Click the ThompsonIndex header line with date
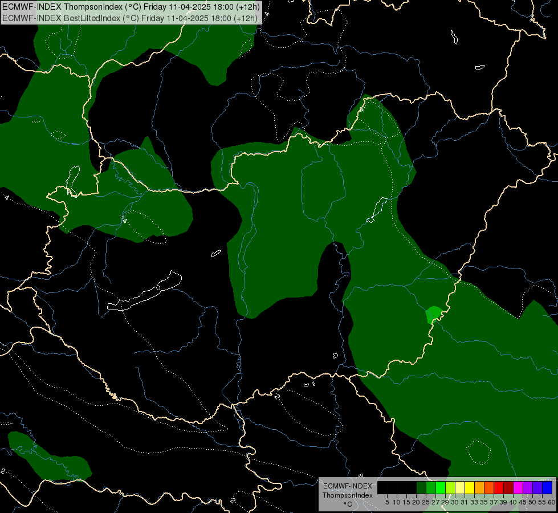The image size is (558, 513). tap(131, 6)
